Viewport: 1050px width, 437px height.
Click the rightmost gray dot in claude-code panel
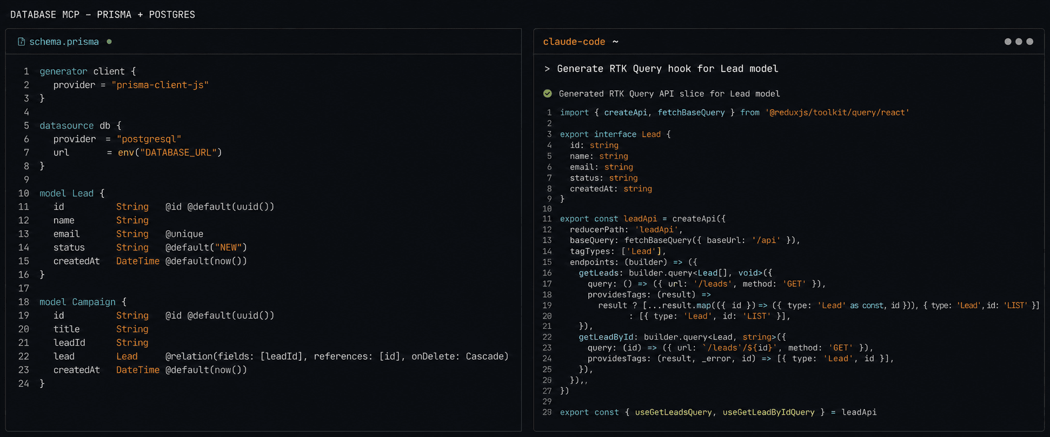(1029, 42)
